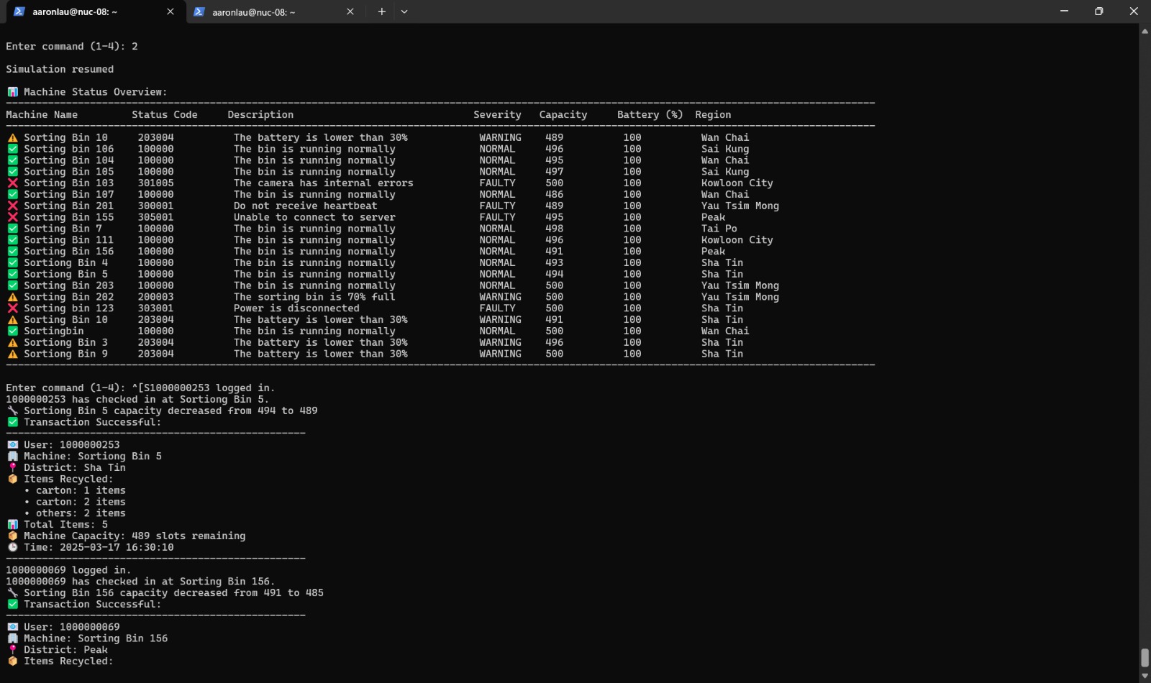The image size is (1151, 683).
Task: Click the green check beside Transaction Successful
Action: click(12, 422)
